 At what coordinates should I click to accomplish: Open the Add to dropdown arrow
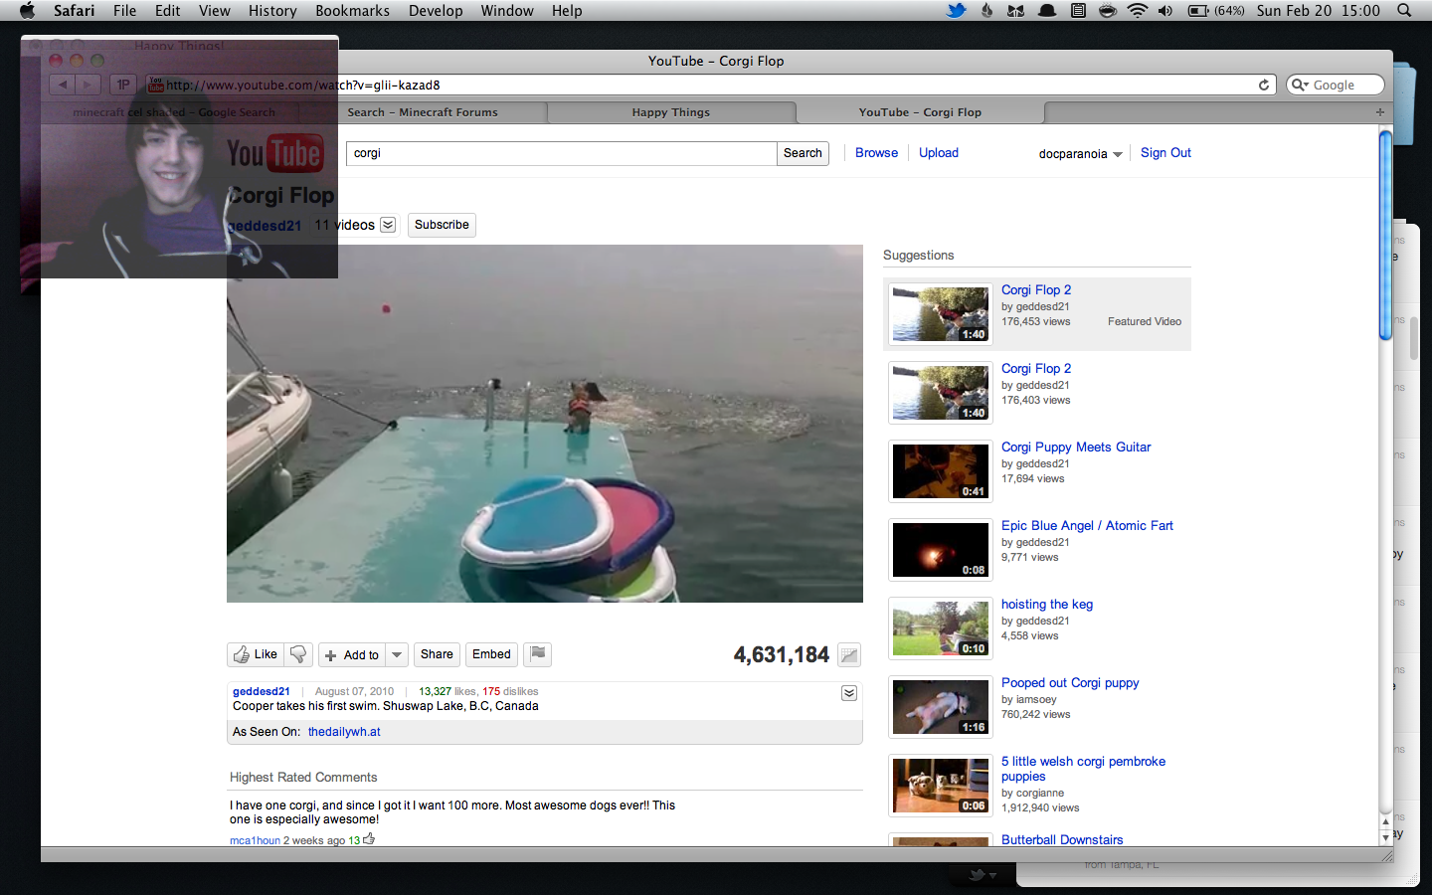point(397,654)
